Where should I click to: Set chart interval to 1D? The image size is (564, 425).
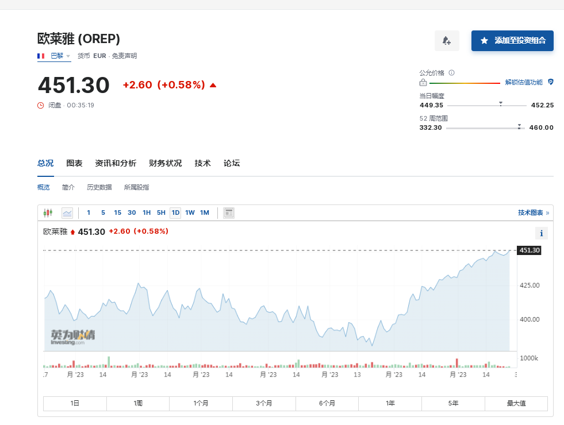click(x=175, y=212)
